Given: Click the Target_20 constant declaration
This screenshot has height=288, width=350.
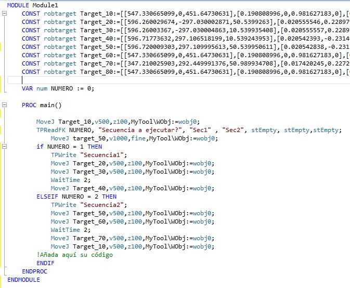Looking at the screenshot, I should 186,22.
